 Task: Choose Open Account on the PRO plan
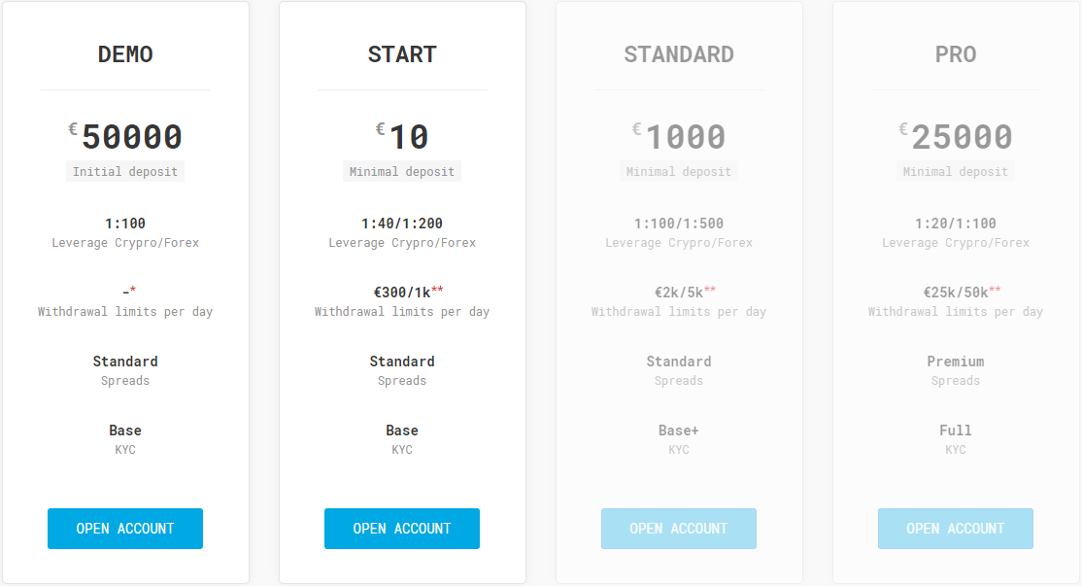pyautogui.click(x=956, y=529)
